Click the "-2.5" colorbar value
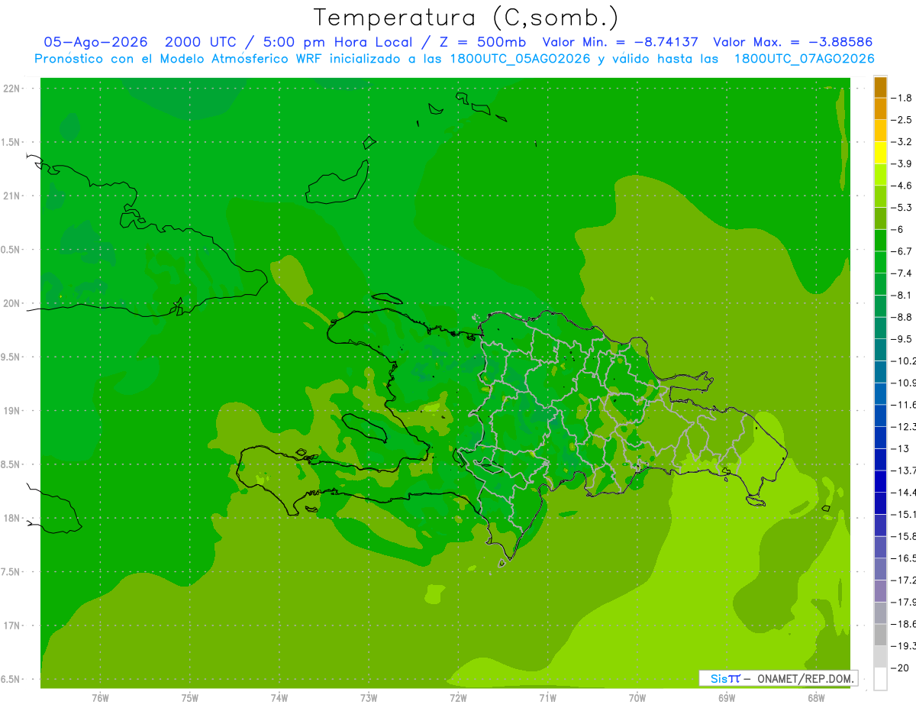Screen dimensions: 916x708 [901, 120]
